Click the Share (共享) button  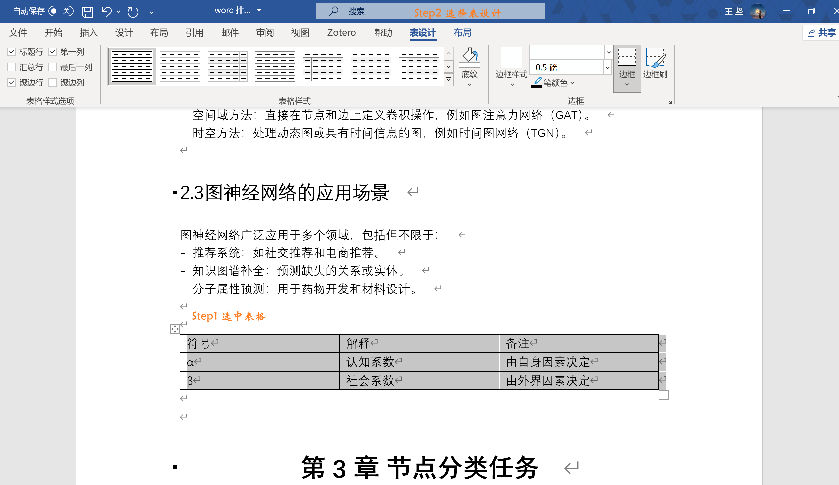(822, 32)
